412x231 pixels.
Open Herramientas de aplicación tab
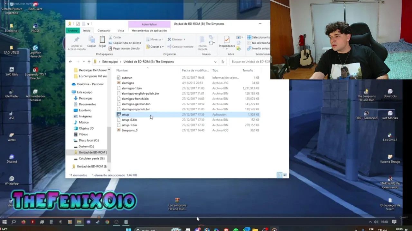click(x=149, y=30)
